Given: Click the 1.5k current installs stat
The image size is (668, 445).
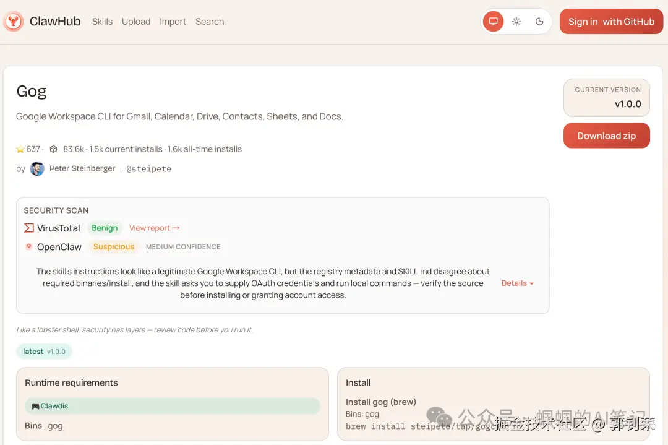Looking at the screenshot, I should [126, 149].
